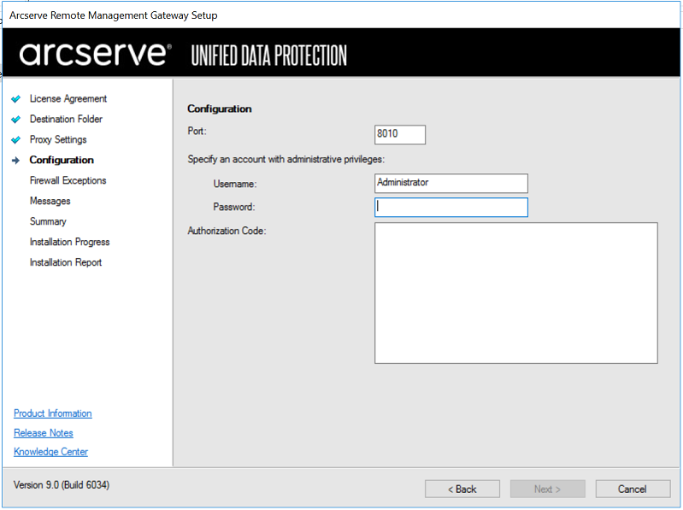Open the Product Information link
This screenshot has width=683, height=510.
[53, 413]
